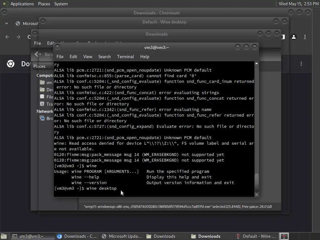
Task: Select Browse Network entry in sidebar
Action: [47, 118]
